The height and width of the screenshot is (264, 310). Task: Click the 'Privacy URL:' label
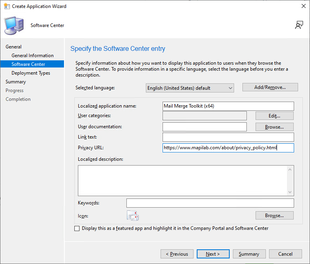click(x=91, y=148)
